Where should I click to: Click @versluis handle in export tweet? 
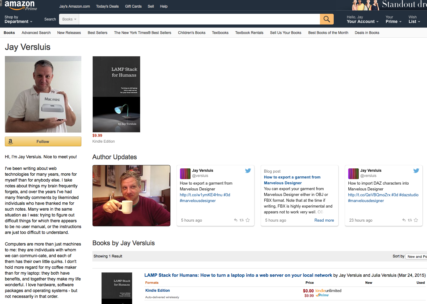200,176
